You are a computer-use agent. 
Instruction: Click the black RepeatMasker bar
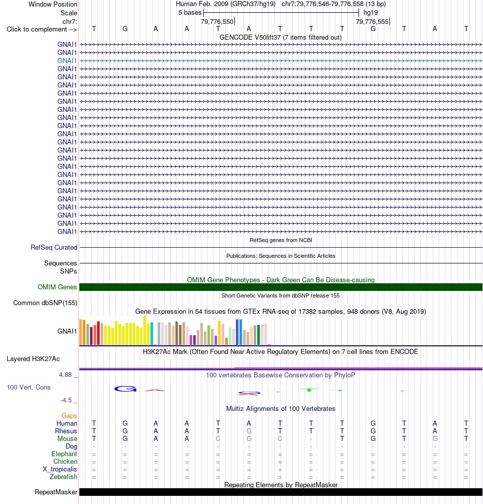point(281,492)
